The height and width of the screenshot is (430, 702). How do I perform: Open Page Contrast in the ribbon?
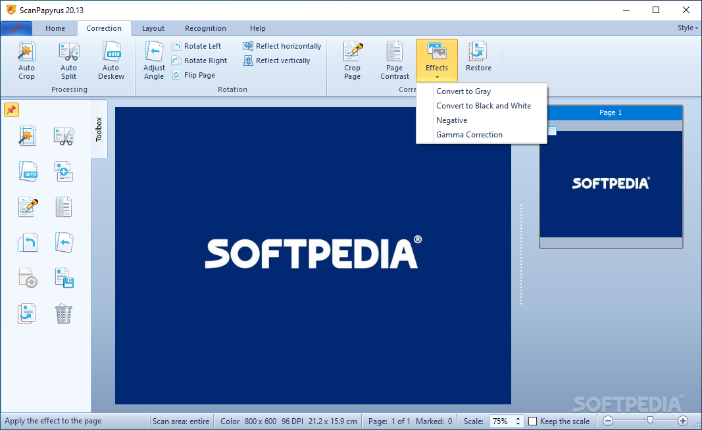[x=395, y=60]
